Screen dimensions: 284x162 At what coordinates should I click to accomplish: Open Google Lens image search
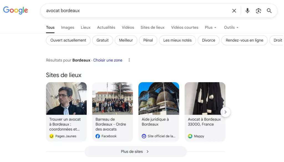258,11
